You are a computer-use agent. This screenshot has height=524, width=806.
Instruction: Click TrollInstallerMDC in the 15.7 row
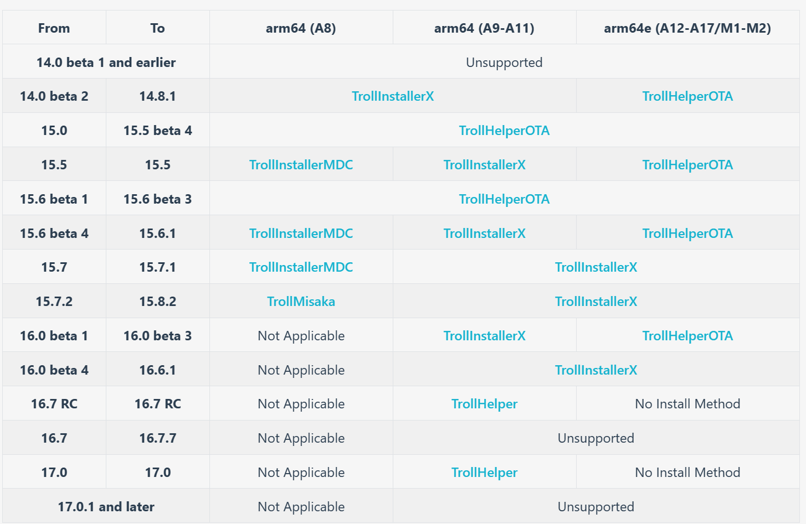coord(301,267)
